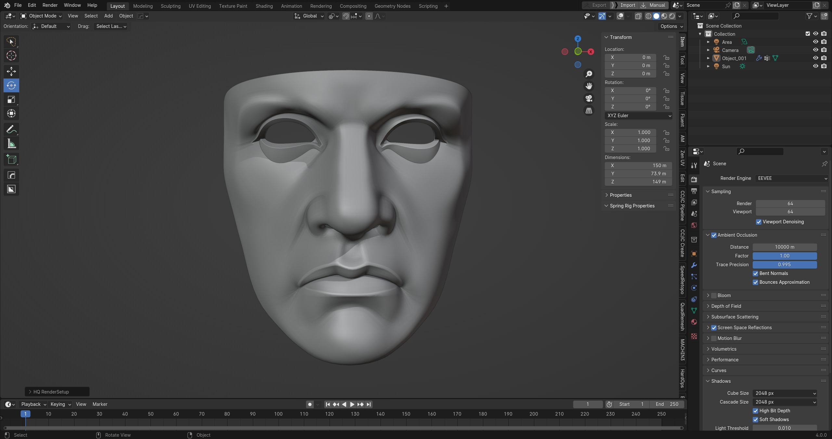Image resolution: width=832 pixels, height=439 pixels.
Task: Uncheck Bounces Approximation
Action: pos(755,282)
